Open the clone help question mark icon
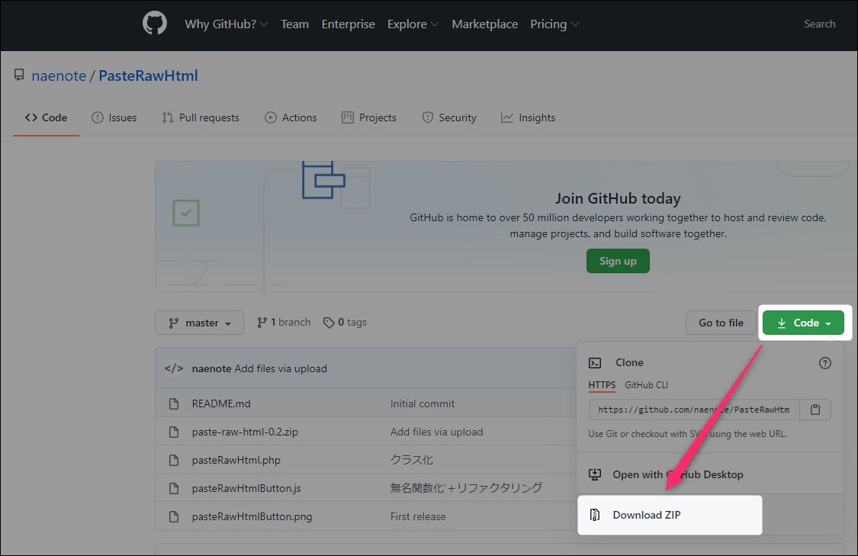Viewport: 858px width, 556px height. [x=824, y=363]
